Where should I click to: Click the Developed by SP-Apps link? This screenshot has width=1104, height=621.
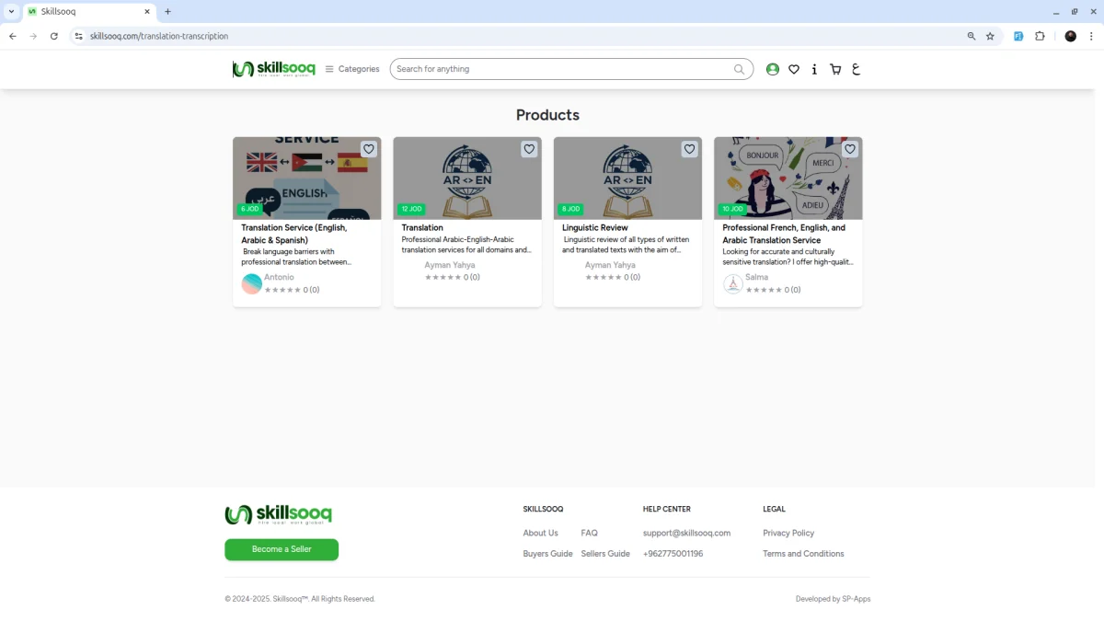pos(833,599)
